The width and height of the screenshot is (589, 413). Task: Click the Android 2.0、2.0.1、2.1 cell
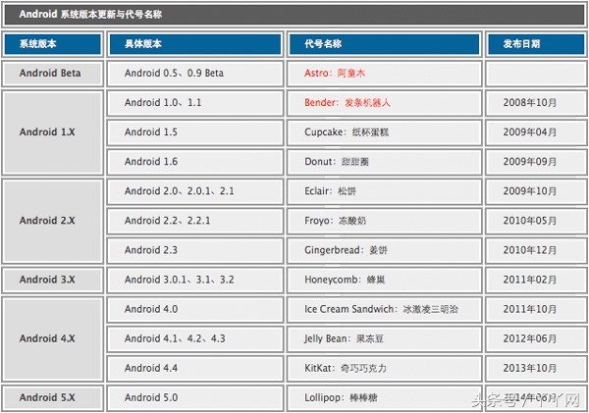195,191
